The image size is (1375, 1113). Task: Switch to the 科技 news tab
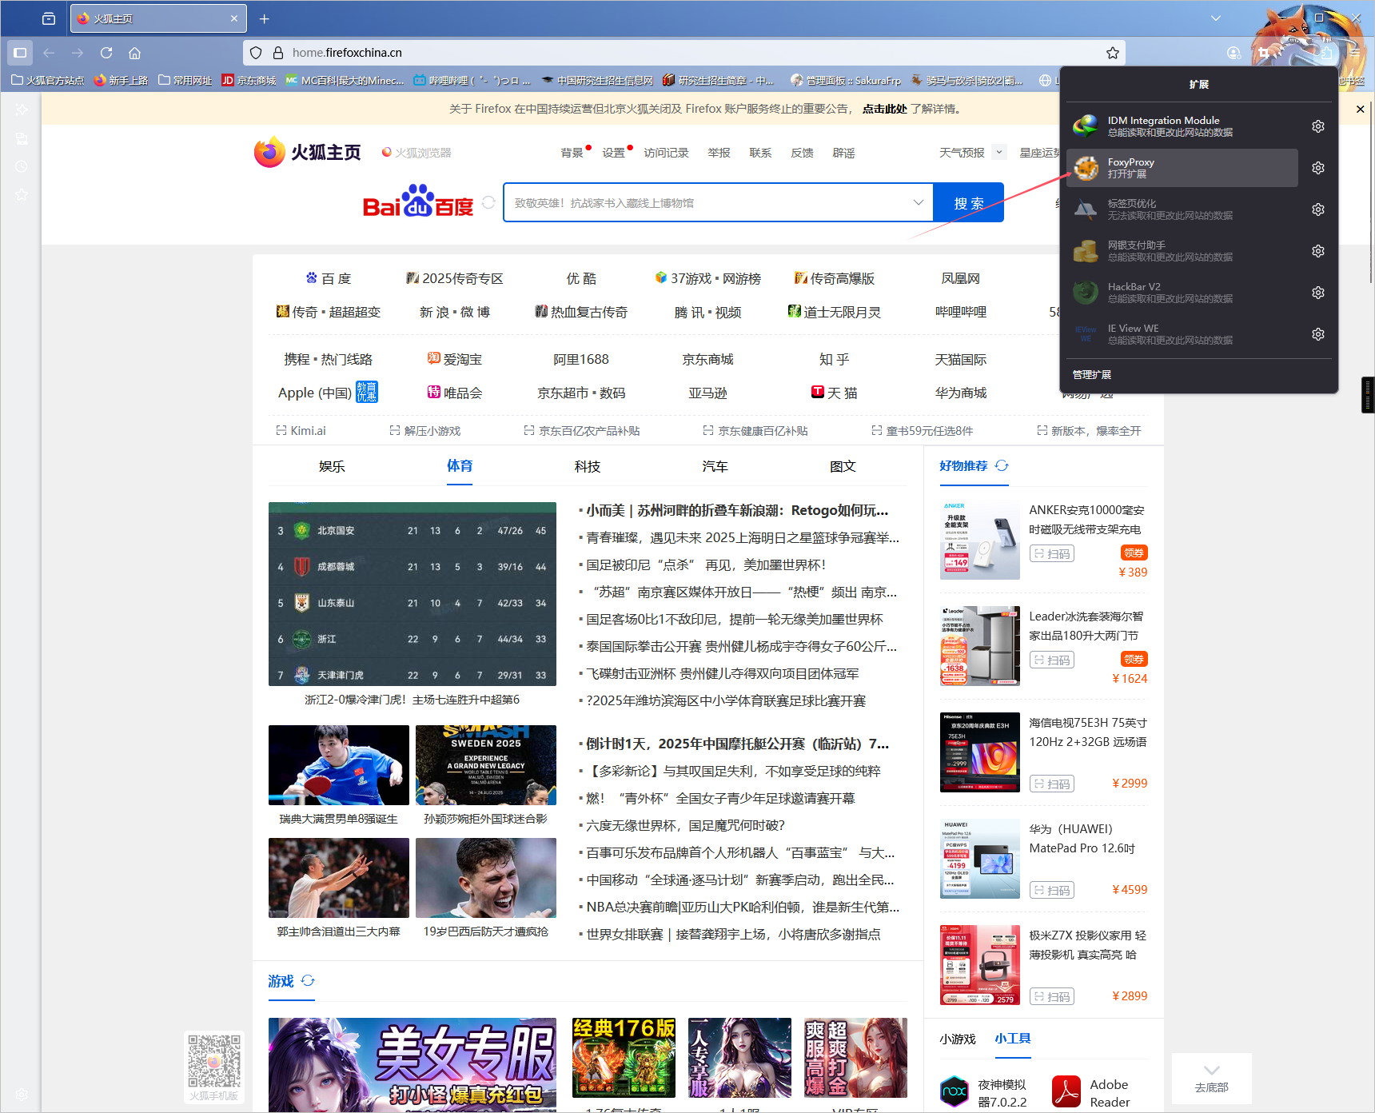coord(587,466)
